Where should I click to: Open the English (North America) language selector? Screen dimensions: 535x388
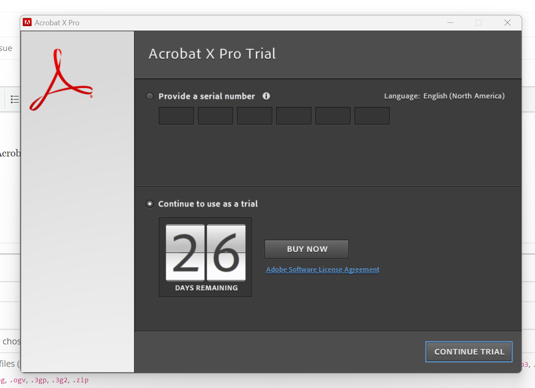(464, 96)
